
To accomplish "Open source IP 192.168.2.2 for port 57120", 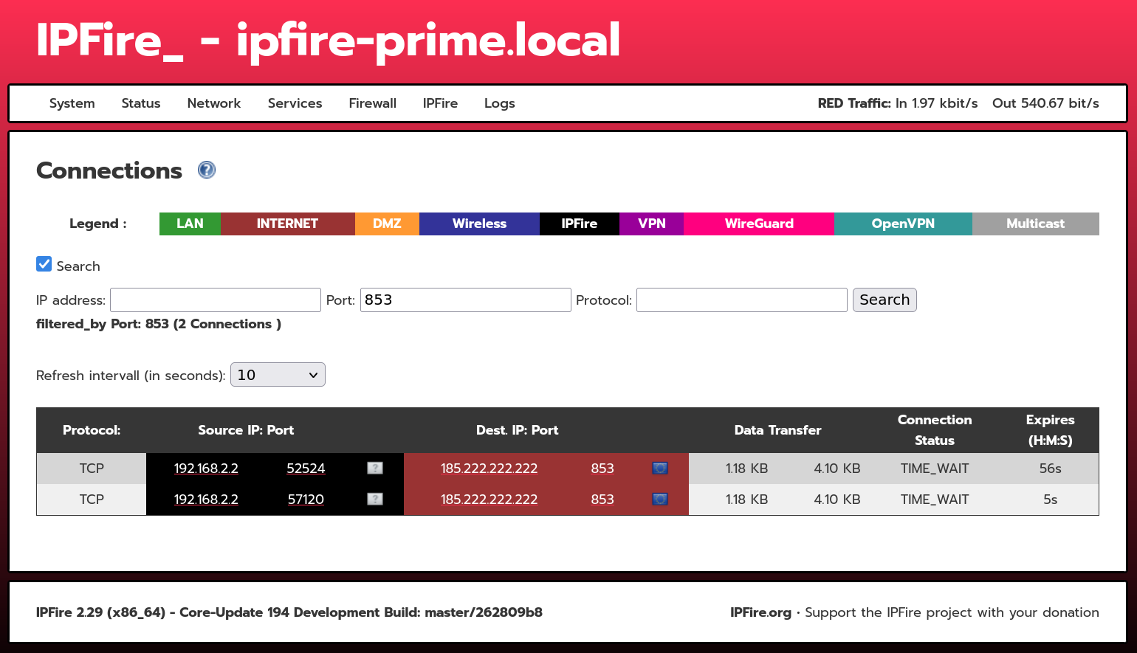I will point(206,500).
